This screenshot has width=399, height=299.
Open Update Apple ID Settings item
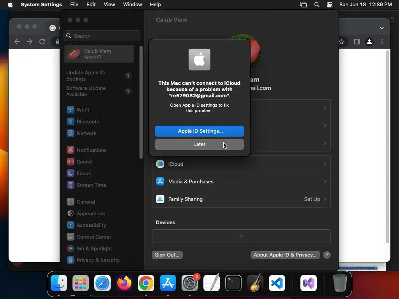pos(99,76)
